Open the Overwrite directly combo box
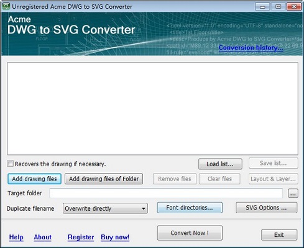304x248 pixels. [105, 208]
